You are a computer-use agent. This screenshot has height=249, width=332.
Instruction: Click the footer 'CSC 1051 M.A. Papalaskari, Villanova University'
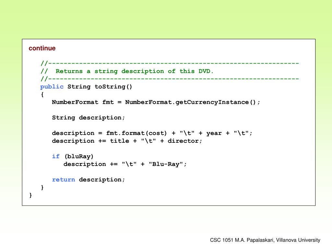265,240
